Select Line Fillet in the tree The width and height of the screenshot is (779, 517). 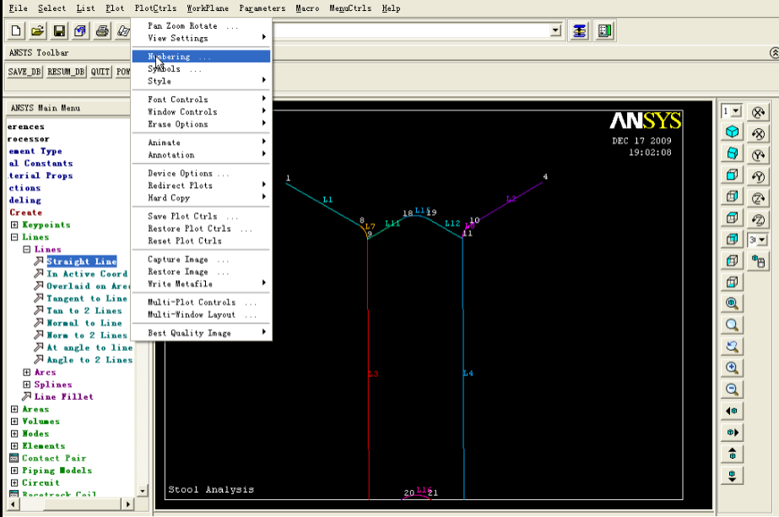click(63, 396)
